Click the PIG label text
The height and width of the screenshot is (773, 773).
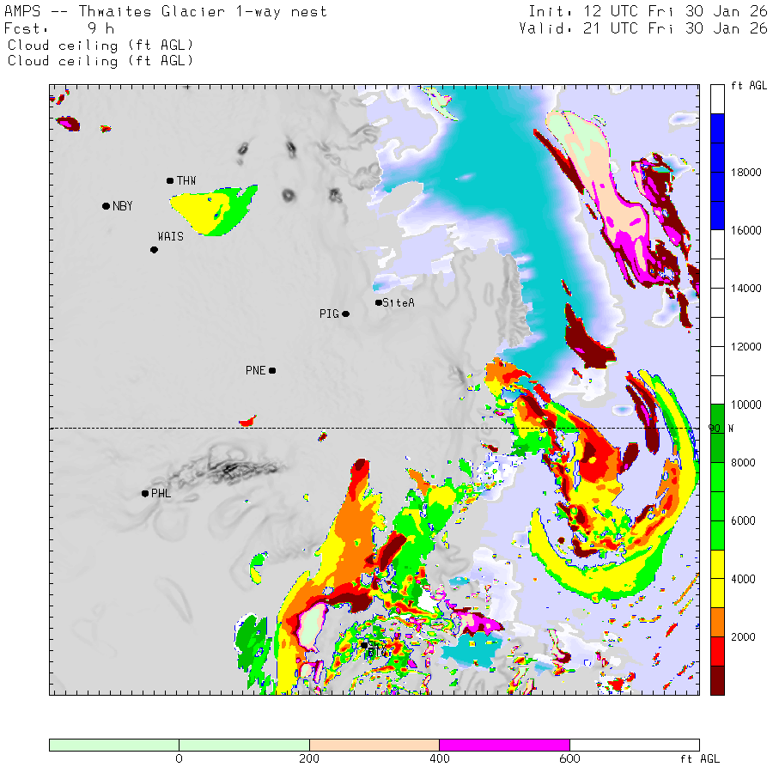click(x=329, y=314)
